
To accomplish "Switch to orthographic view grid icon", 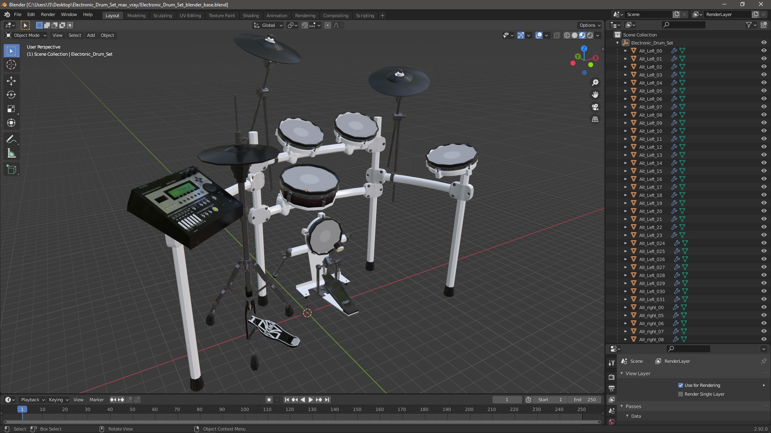I will tap(595, 119).
